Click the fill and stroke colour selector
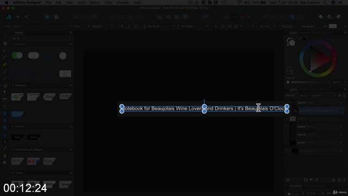The width and height of the screenshot is (348, 196). coord(291,41)
